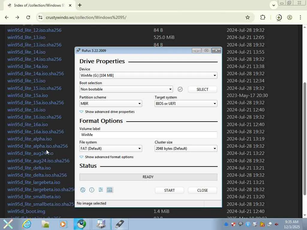Open link win95d_lite_15.iso.sha256

coord(34,88)
